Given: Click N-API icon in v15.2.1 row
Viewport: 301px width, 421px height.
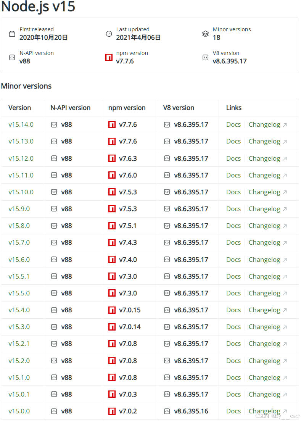Looking at the screenshot, I should [54, 344].
